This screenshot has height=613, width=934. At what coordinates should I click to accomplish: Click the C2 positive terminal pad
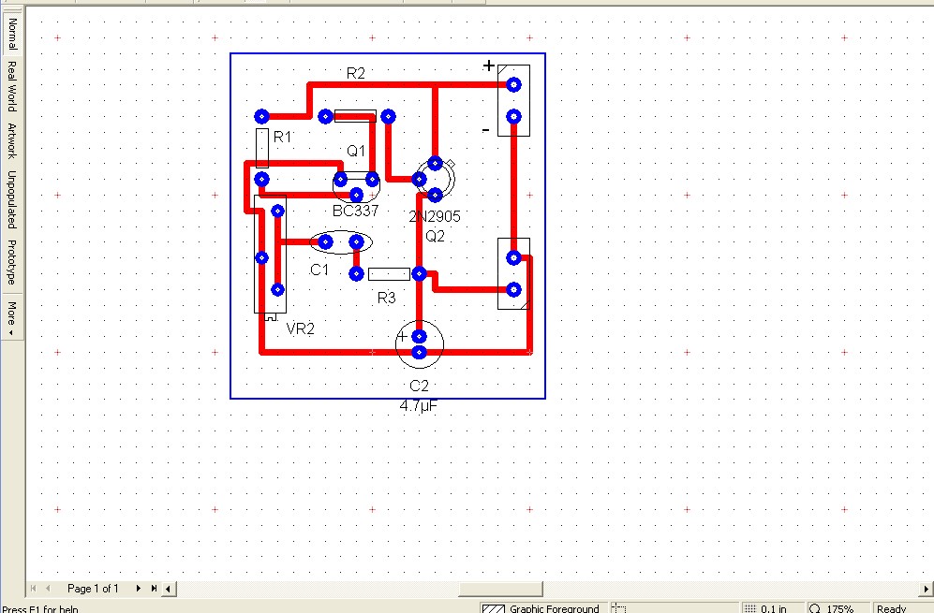click(x=419, y=336)
